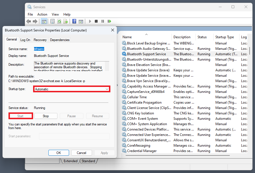Select Bluetooth-Unterstützungsdi... service row
Screen dimensions: 255x173
point(185,59)
